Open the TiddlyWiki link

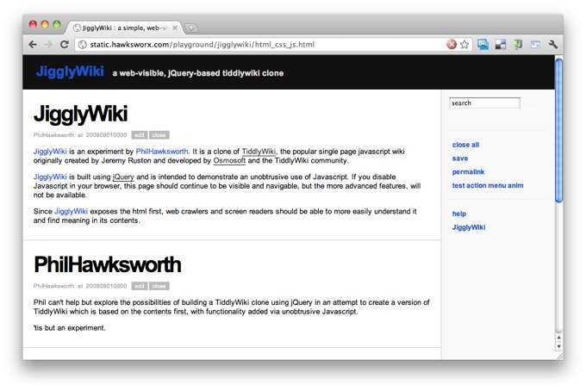tap(259, 152)
